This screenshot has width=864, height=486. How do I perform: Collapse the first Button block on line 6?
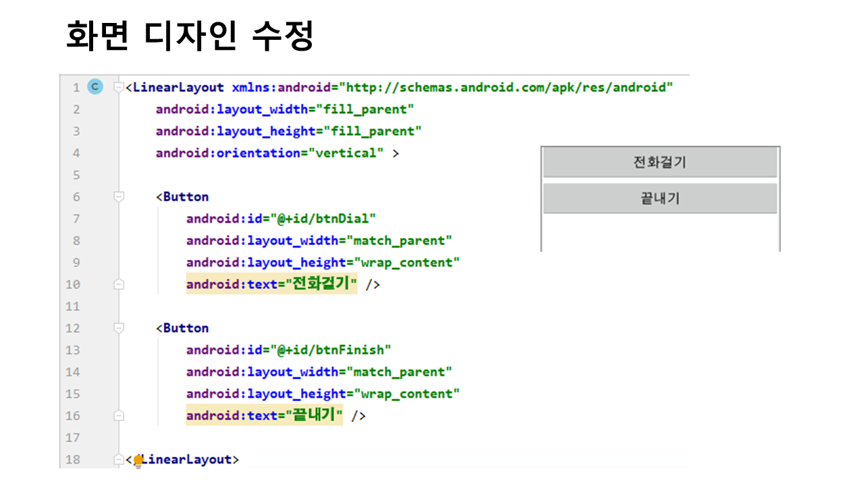119,196
